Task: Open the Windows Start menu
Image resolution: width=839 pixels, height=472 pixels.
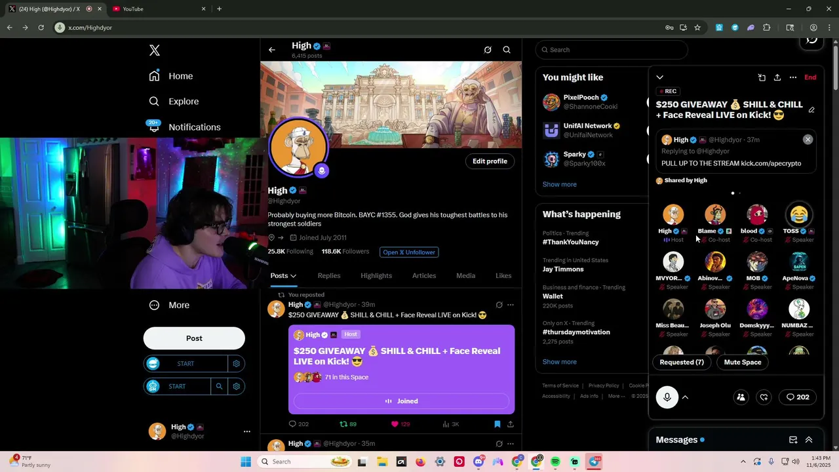Action: (245, 462)
